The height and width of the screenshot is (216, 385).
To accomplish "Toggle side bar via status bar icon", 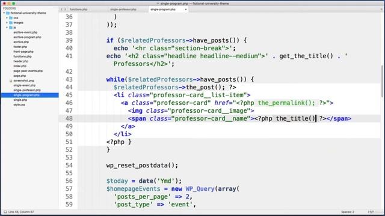I will coord(5,212).
